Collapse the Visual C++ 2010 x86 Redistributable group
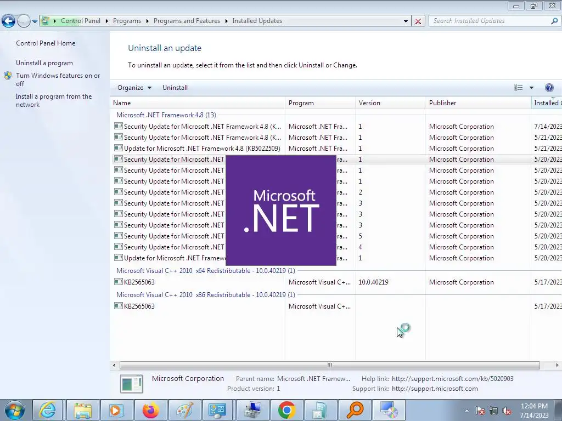 point(205,294)
